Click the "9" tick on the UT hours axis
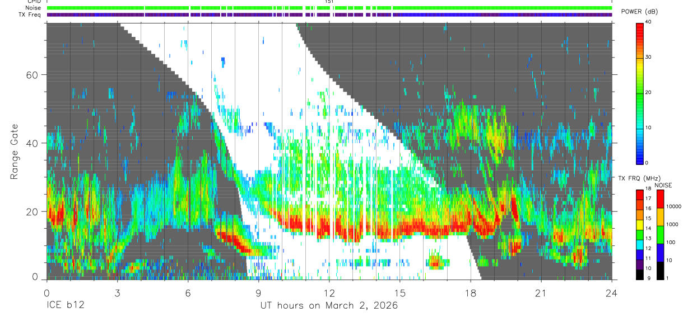688x317 pixels. point(258,293)
